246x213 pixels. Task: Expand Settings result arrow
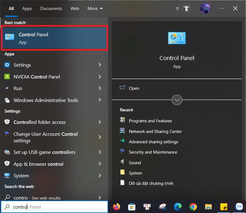tap(100, 65)
